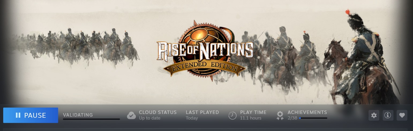Image resolution: width=413 pixels, height=131 pixels.
Task: Click the VALIDATING status label
Action: (x=78, y=115)
